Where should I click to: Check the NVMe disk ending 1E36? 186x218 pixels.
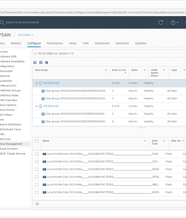pyautogui.click(x=36, y=154)
